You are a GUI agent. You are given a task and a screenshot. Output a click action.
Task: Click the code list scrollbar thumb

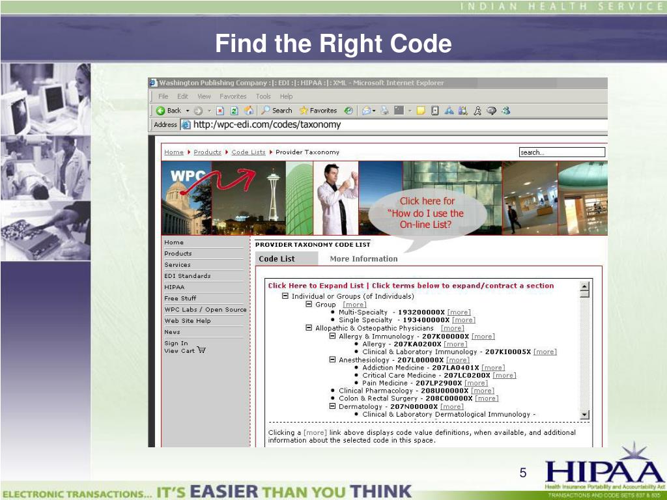click(585, 294)
